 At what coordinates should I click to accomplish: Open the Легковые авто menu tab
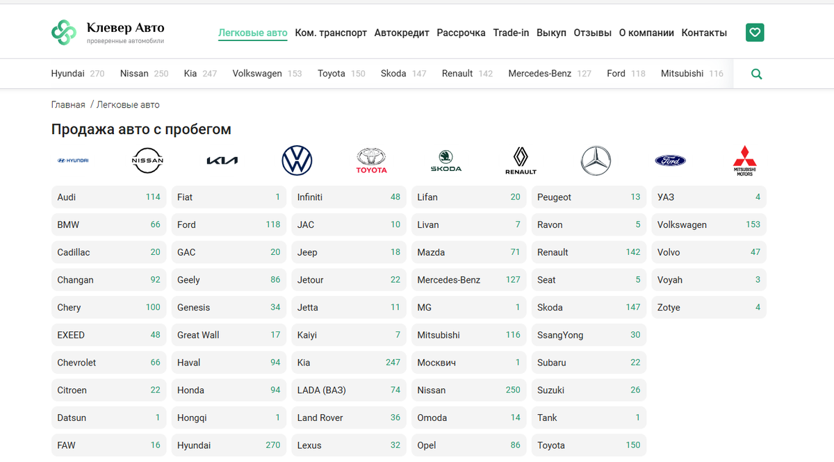pyautogui.click(x=253, y=33)
